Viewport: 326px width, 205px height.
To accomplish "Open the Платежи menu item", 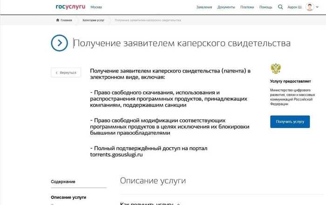I will coord(247,7).
